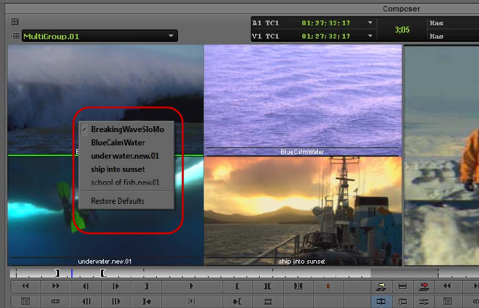Click the Rewind button under the record monitor
479x308 pixels.
(447, 286)
